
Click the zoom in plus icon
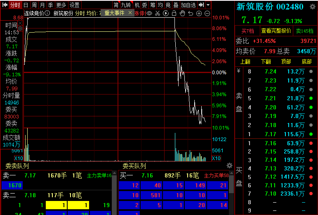199,13
